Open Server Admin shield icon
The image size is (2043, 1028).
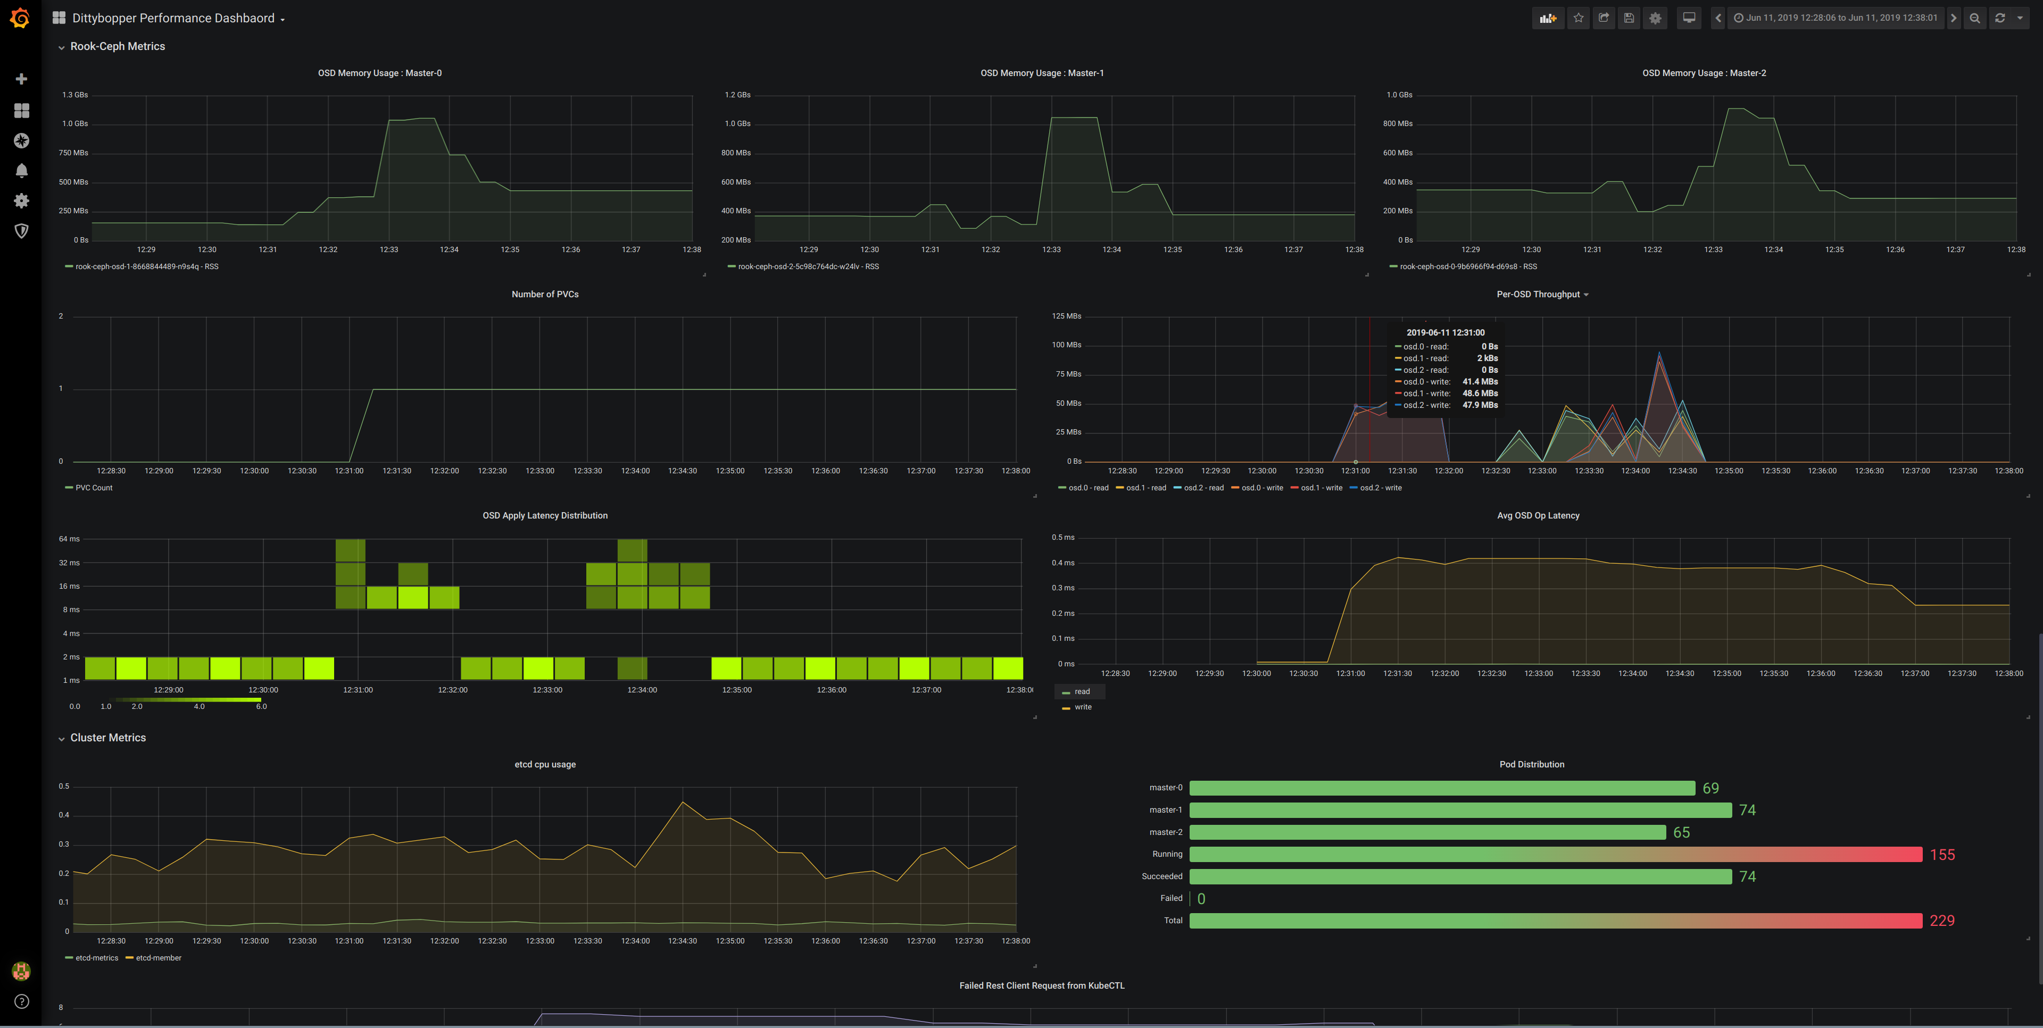pyautogui.click(x=21, y=231)
